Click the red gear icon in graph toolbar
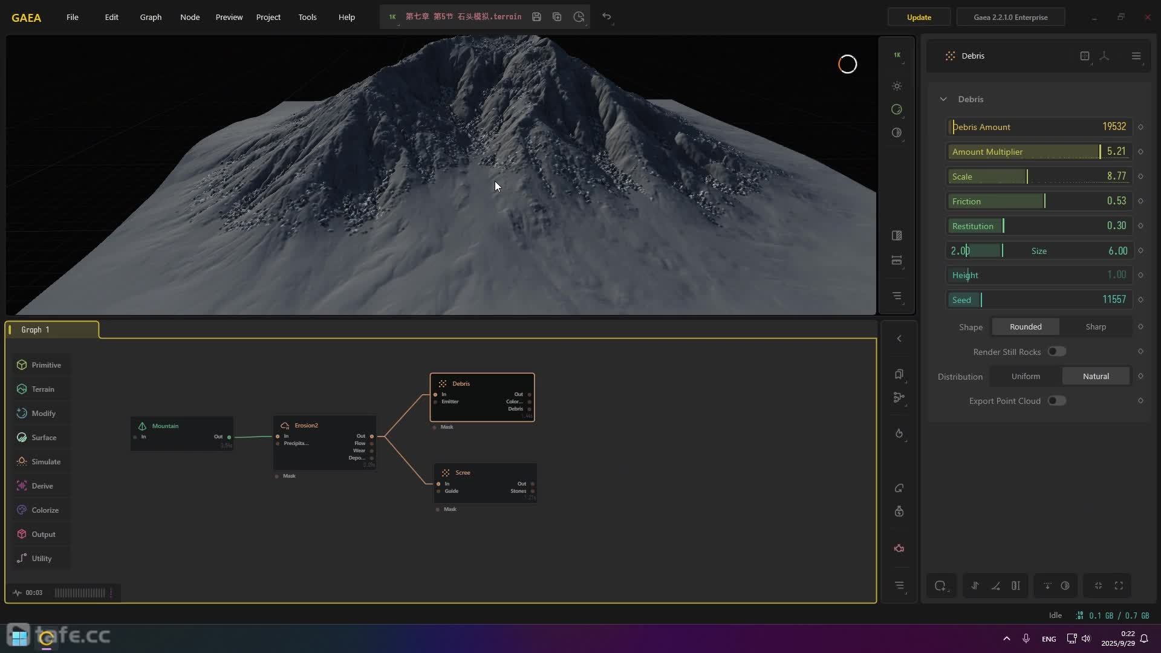Screen dimensions: 1161x653 pos(899,548)
